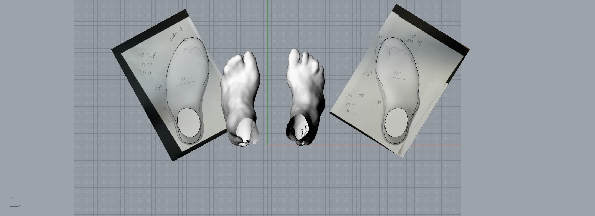Select heel ellipse on left insole tracing
Viewport: 595px width, 216px height.
(x=189, y=123)
